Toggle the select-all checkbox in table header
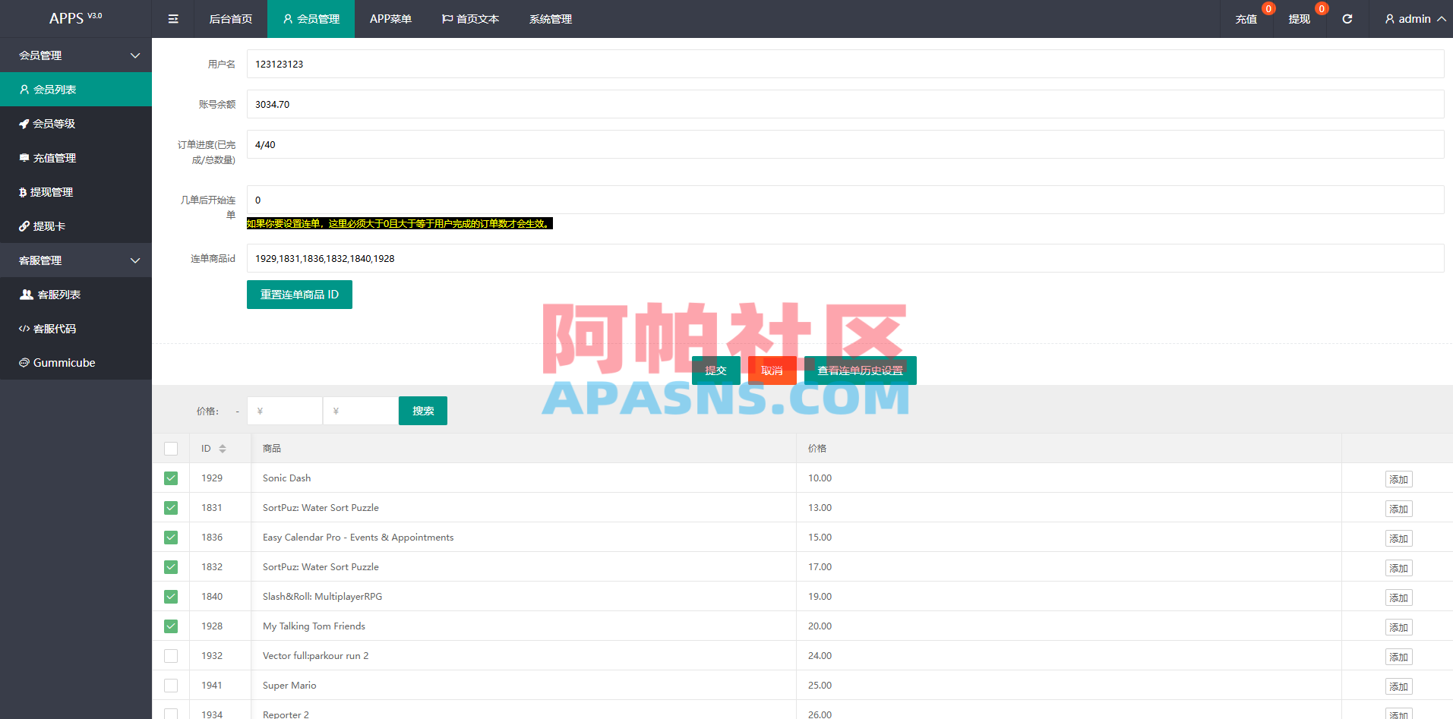 coord(171,448)
